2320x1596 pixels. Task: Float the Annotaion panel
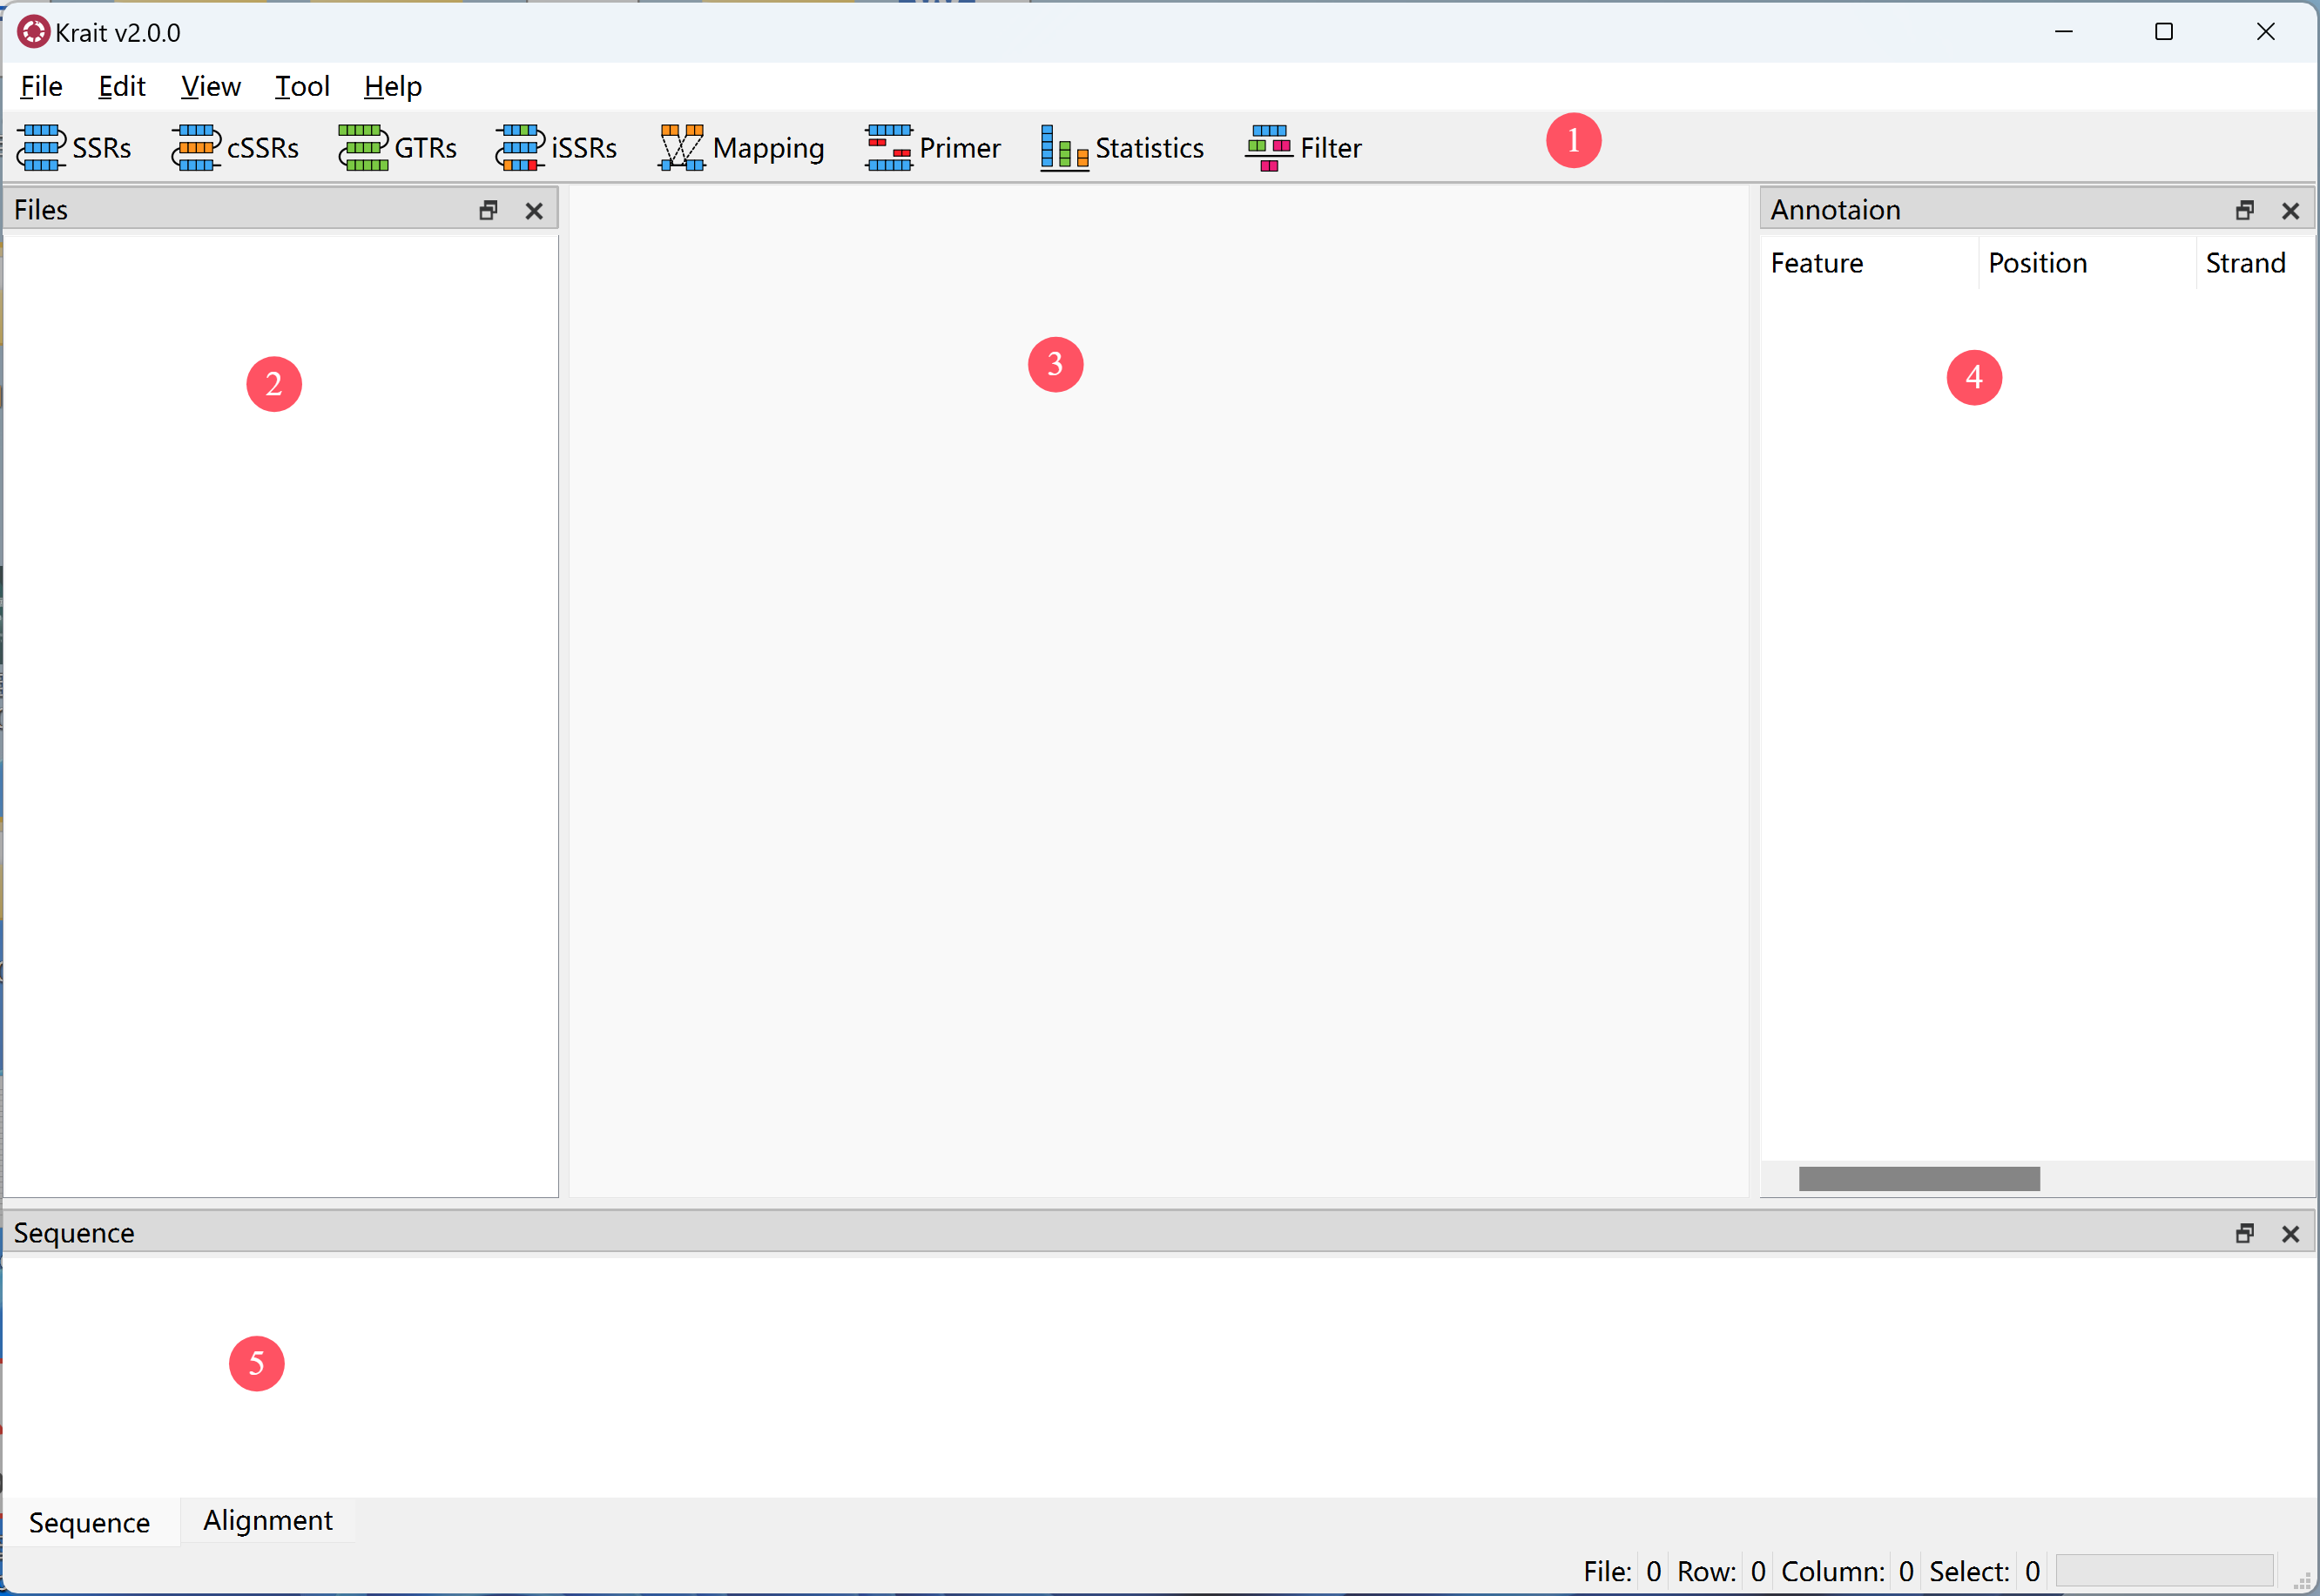[2245, 210]
